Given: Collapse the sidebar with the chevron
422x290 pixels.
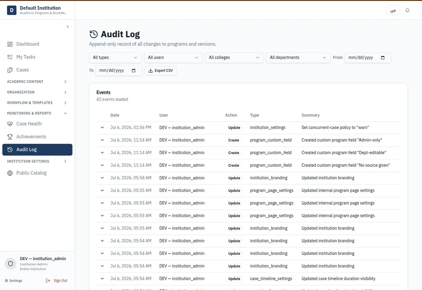Looking at the screenshot, I should click(68, 27).
